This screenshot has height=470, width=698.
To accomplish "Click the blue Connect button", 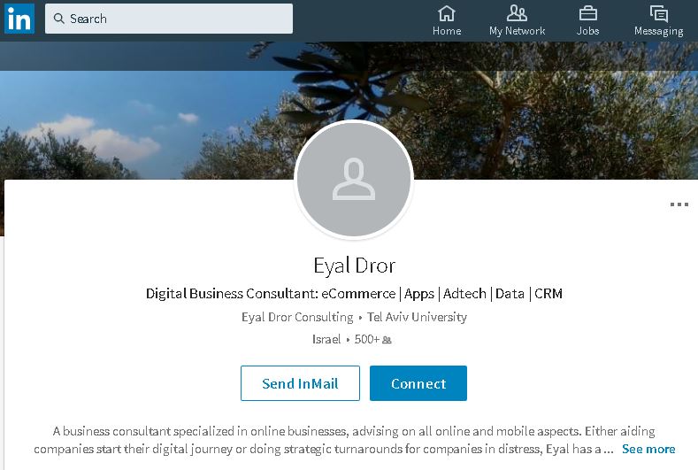I will click(x=418, y=383).
